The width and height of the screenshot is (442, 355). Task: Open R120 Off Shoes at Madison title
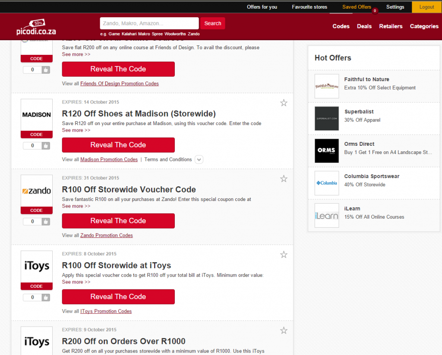click(139, 113)
